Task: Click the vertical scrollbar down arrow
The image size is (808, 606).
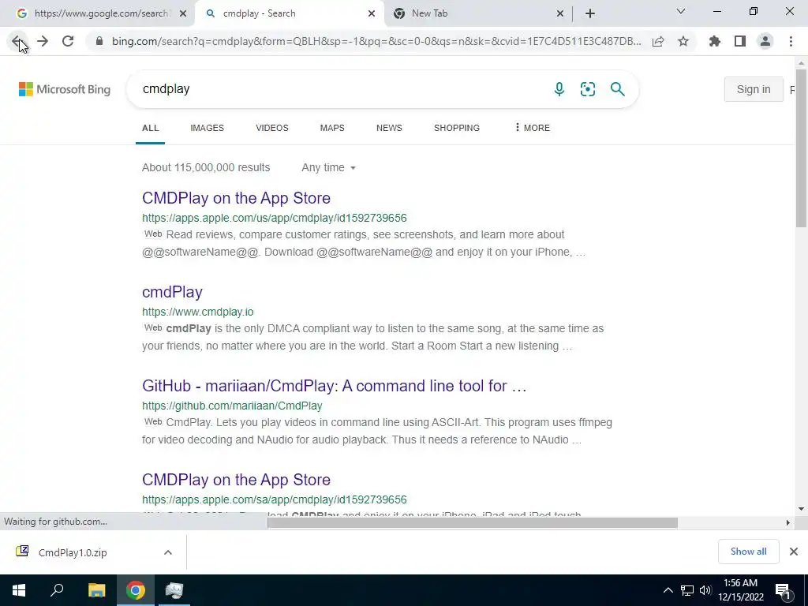Action: tap(801, 509)
